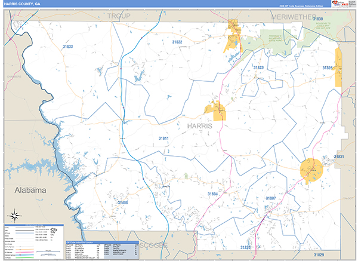Screen dimensions: 358x261
Task: Click the blue Interstate Highways legend line
Action: (x=24, y=255)
